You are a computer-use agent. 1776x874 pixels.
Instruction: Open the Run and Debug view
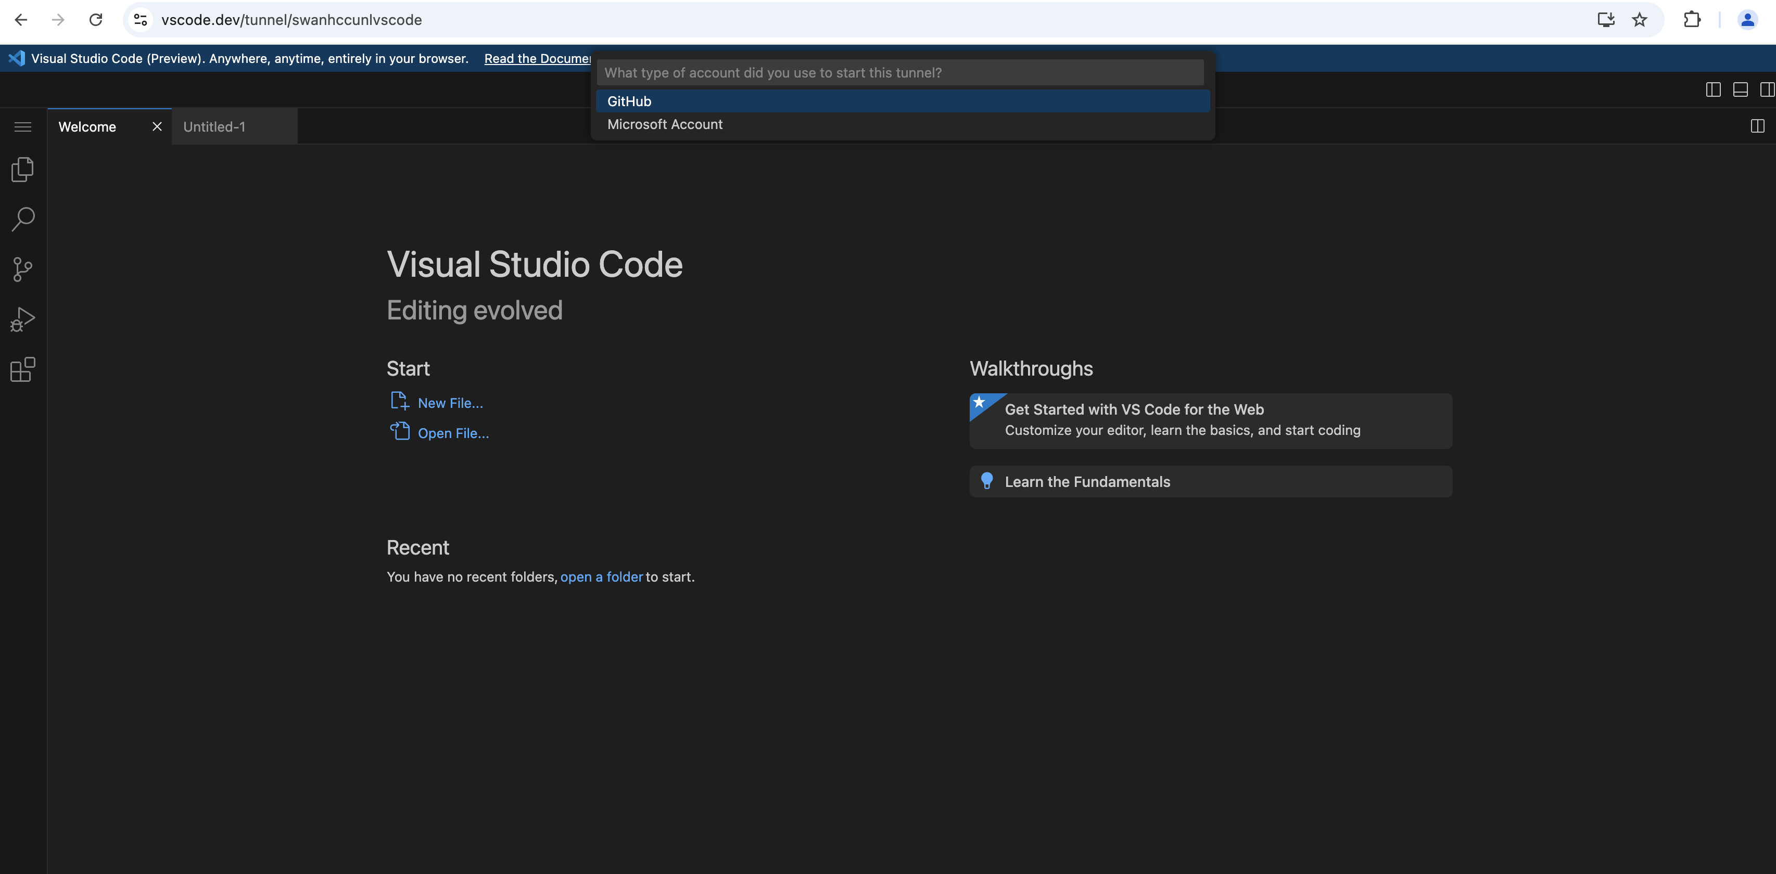click(x=23, y=320)
